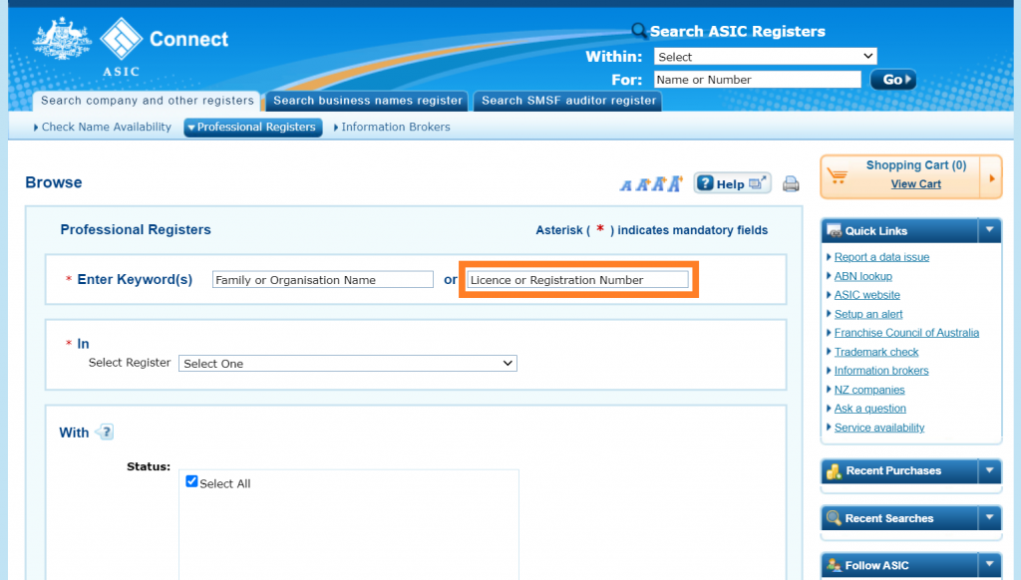Open the Trademark check link
Image resolution: width=1021 pixels, height=580 pixels.
click(x=874, y=351)
